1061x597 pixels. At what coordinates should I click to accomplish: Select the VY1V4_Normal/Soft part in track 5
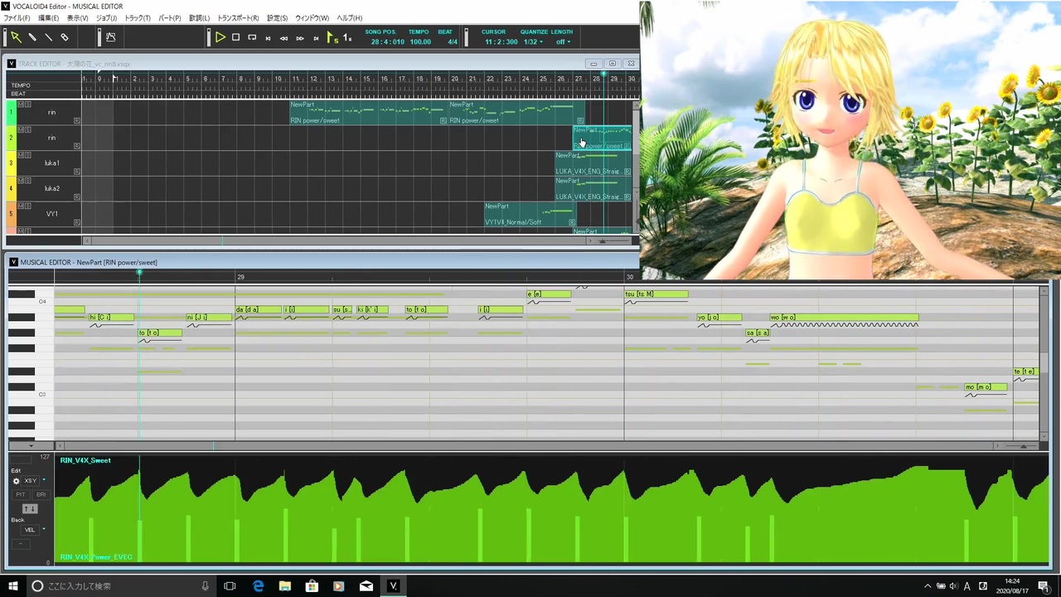530,214
